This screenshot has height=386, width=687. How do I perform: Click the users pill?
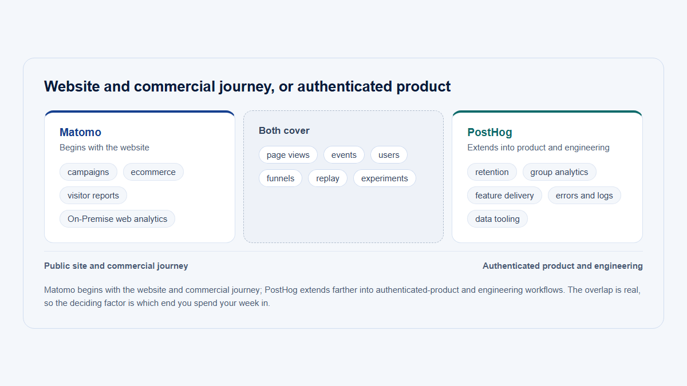pyautogui.click(x=389, y=155)
